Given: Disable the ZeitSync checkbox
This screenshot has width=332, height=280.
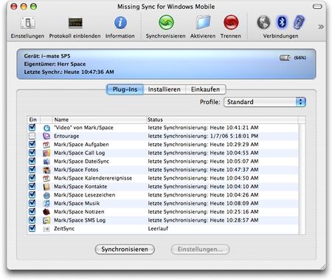Looking at the screenshot, I should pyautogui.click(x=32, y=228).
